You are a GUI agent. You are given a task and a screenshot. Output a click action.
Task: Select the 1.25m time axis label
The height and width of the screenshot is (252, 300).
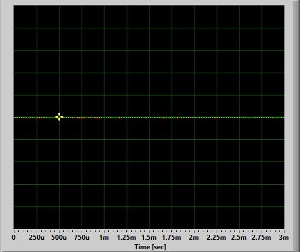pos(127,238)
